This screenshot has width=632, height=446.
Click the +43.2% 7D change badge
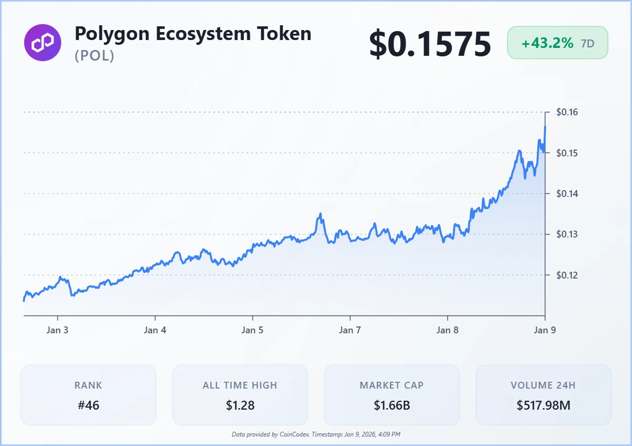tap(557, 43)
